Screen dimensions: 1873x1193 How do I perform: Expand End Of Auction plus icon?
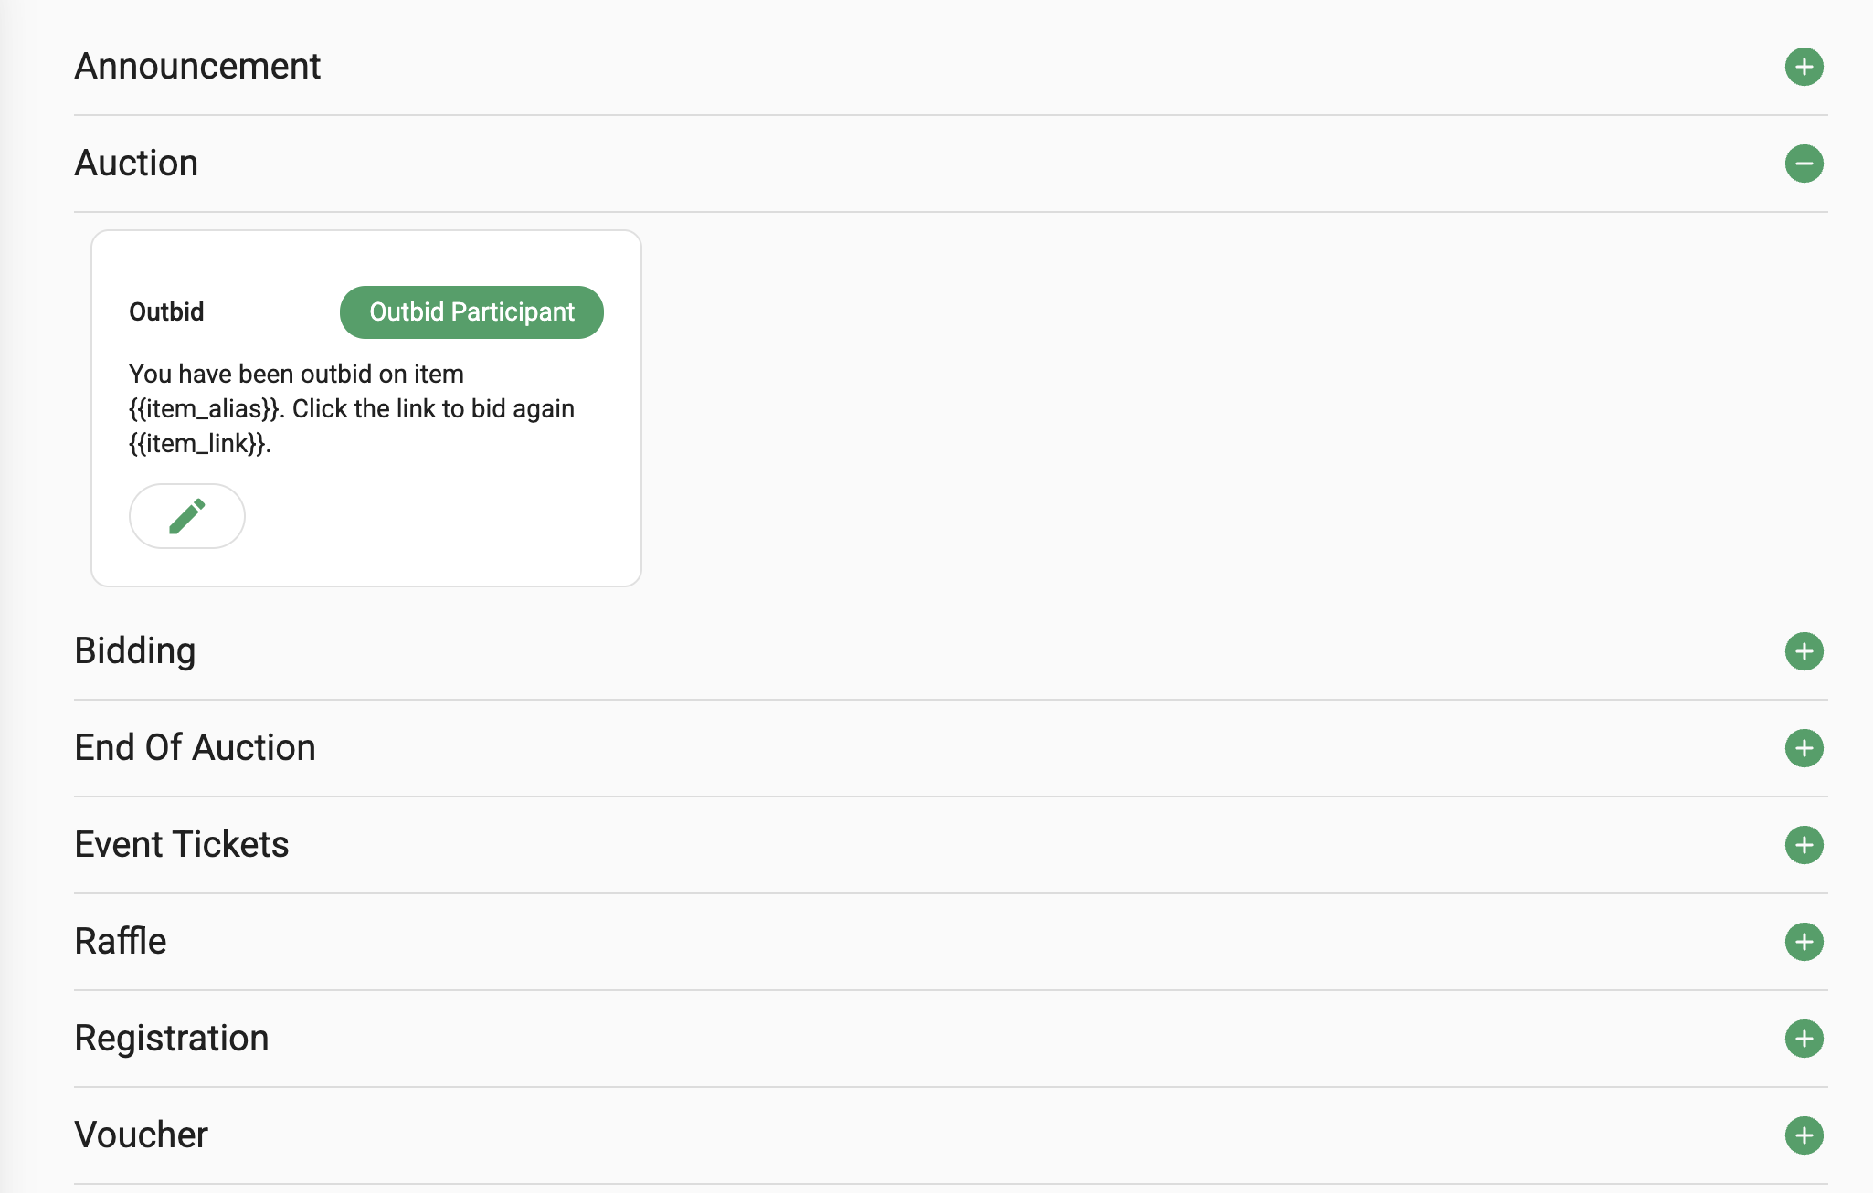(x=1804, y=748)
